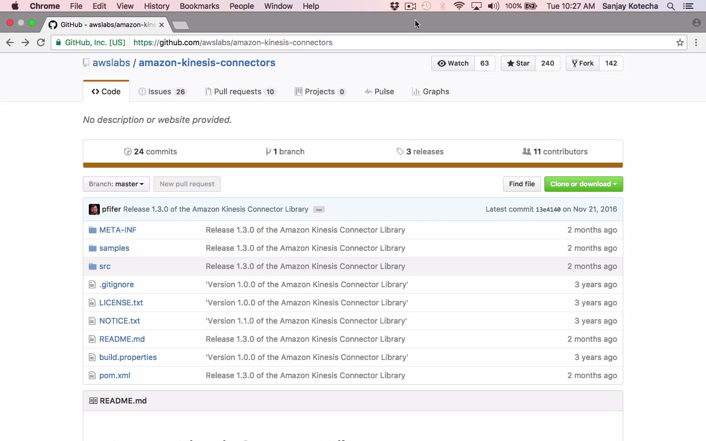
Task: Click the src folder icon
Action: 93,266
